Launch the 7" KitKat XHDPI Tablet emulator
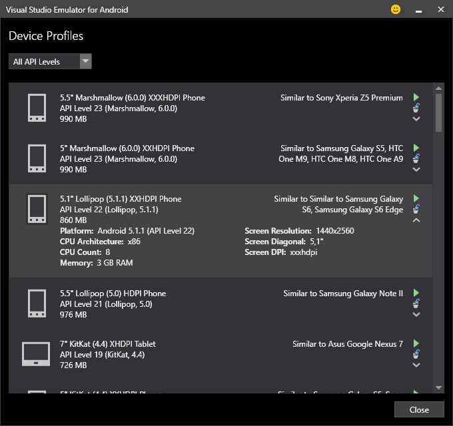Viewport: 453px width, 426px height. click(x=416, y=343)
